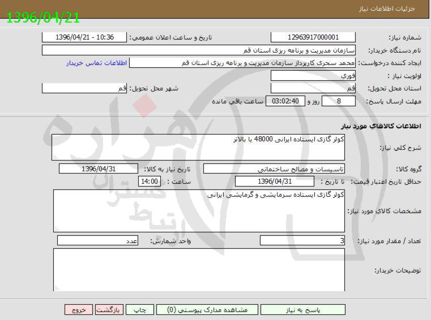Screen dimensions: 431x320
Task: Click the خروج exit button
Action: pyautogui.click(x=79, y=310)
